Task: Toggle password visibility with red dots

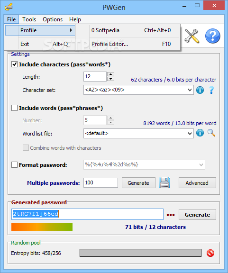Action: (x=171, y=215)
